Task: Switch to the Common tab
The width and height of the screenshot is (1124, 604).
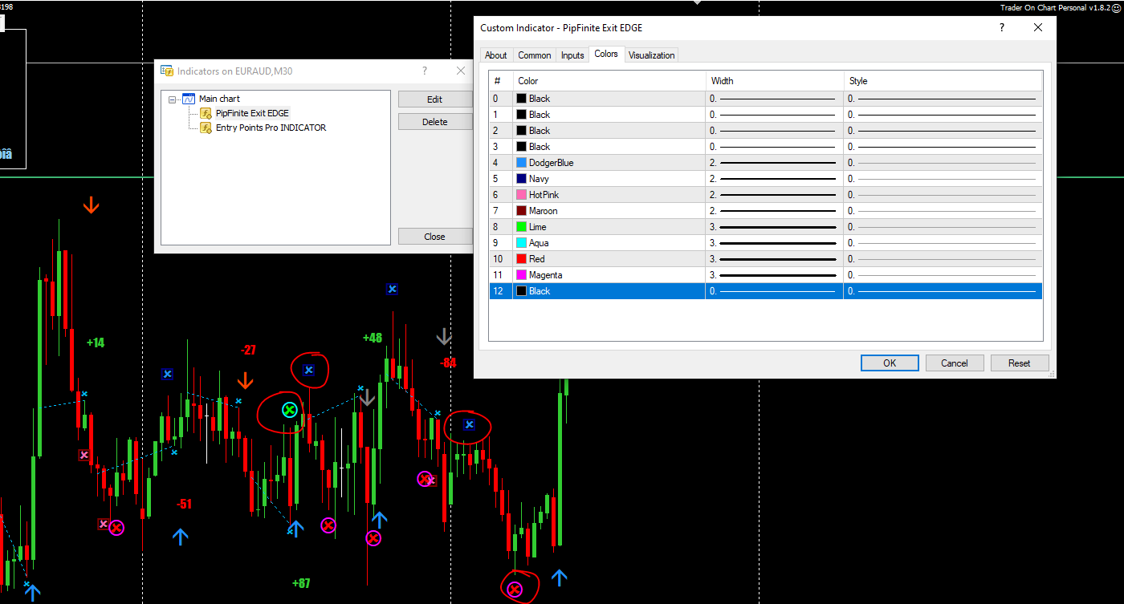Action: pos(534,55)
